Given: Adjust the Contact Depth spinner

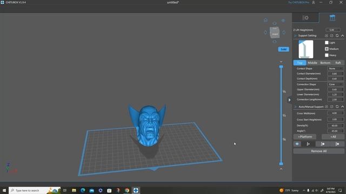Looking at the screenshot, I should point(335,79).
